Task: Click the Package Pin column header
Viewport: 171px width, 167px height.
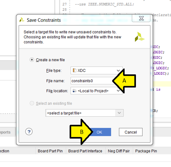Action: 146,151
